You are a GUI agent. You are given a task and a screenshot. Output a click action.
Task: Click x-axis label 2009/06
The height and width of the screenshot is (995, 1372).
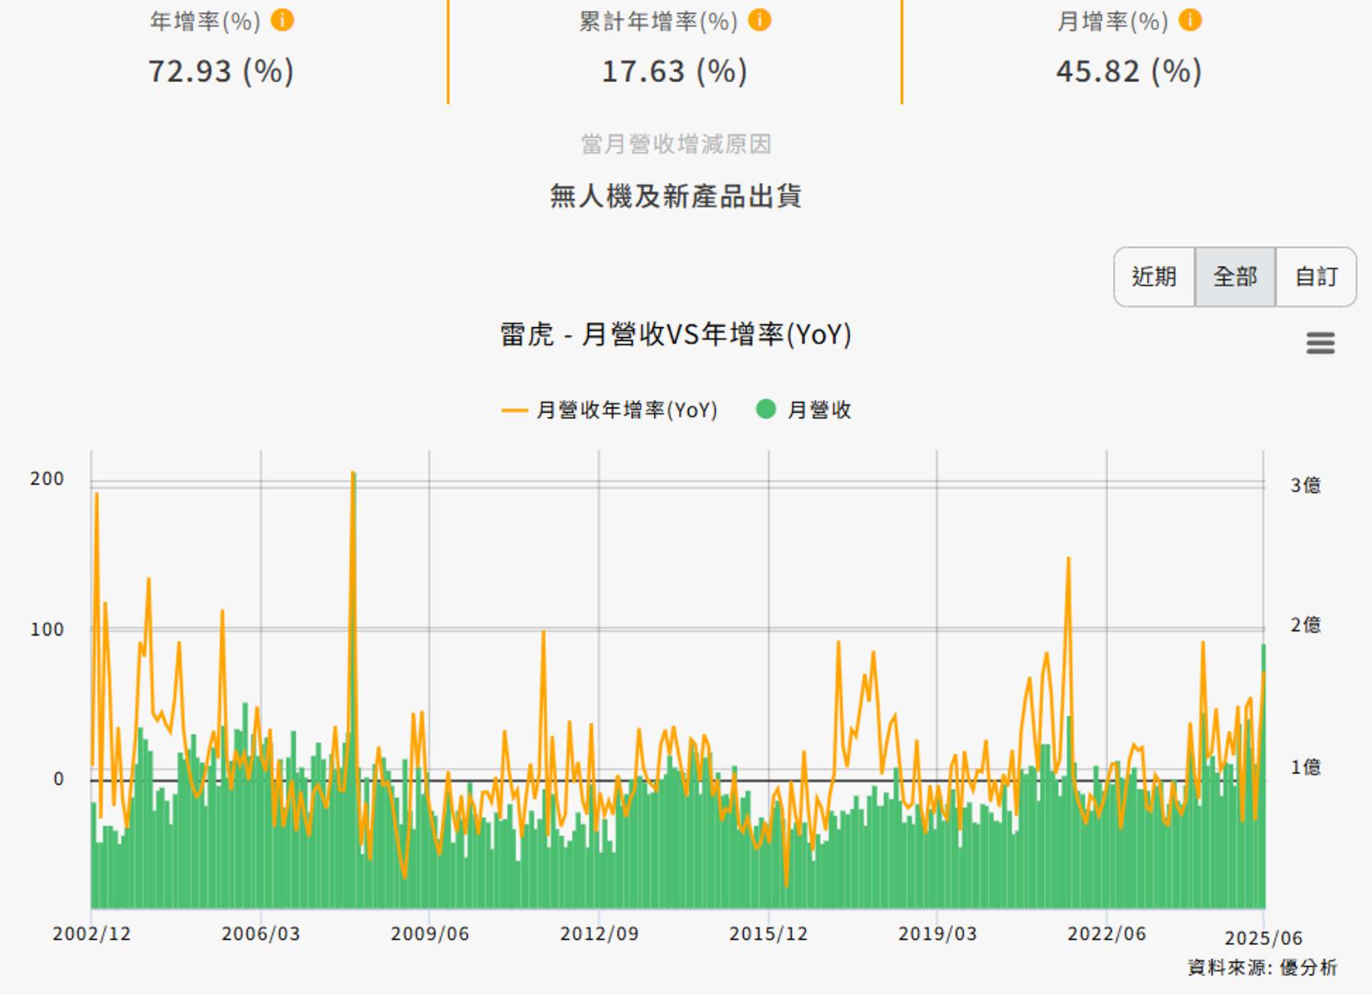[x=429, y=934]
